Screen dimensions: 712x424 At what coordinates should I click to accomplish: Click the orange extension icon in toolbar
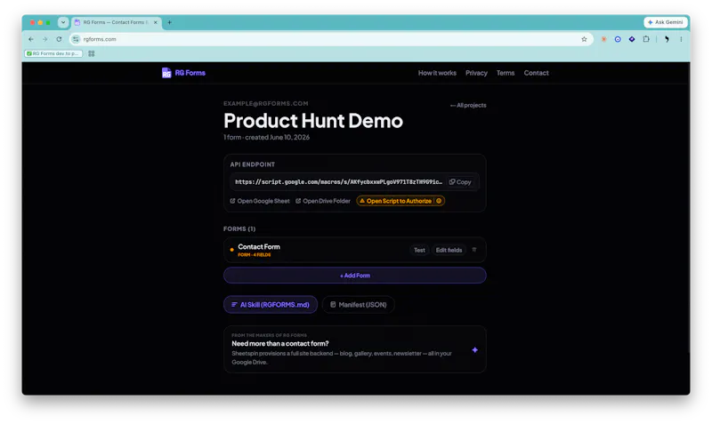(x=604, y=39)
